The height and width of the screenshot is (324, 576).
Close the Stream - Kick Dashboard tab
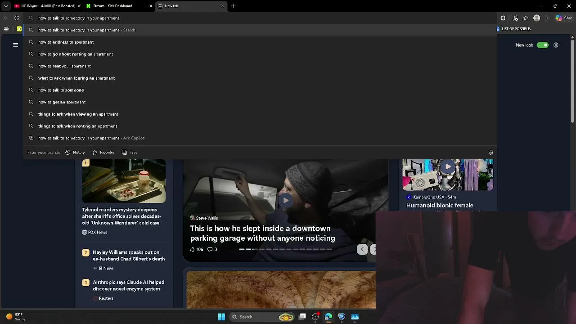[150, 6]
